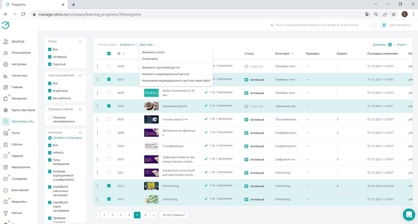Open the Дашборд sidebar icon
The width and height of the screenshot is (418, 224).
[6, 41]
